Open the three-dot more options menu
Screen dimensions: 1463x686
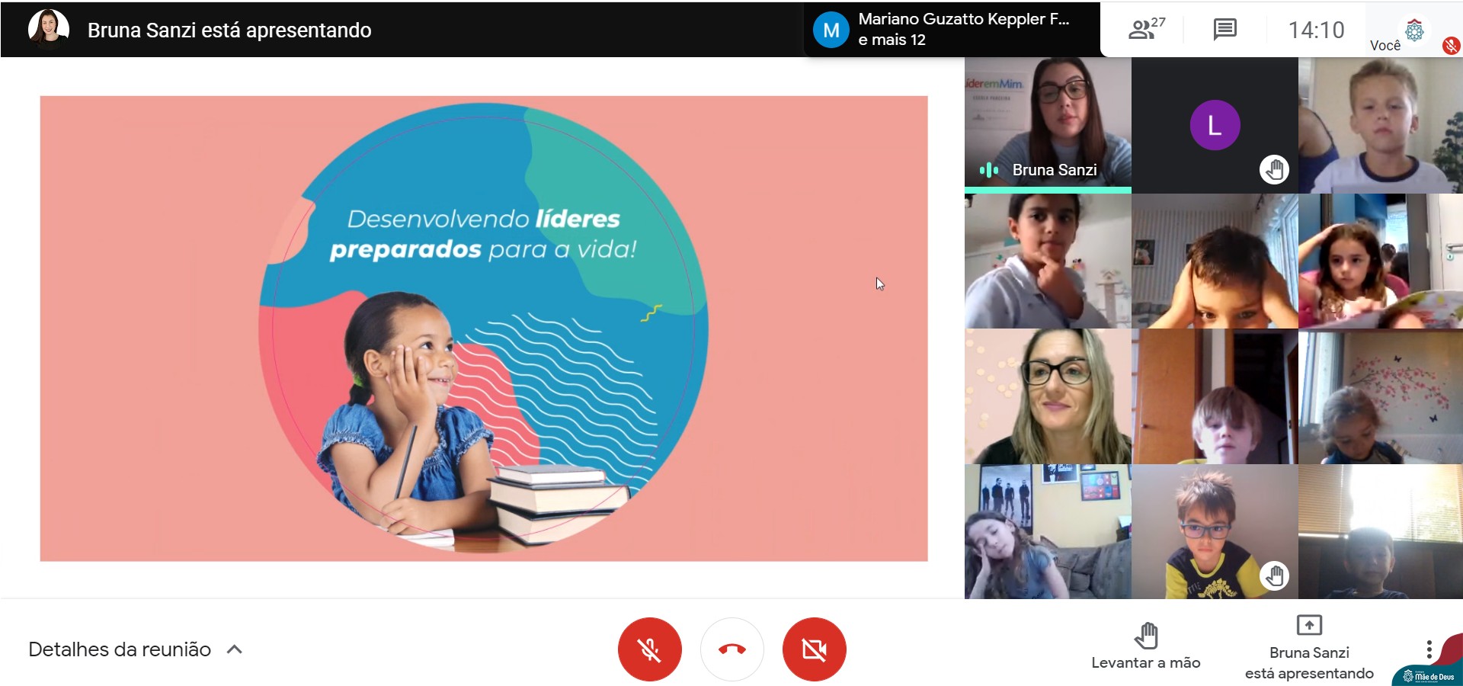point(1429,649)
